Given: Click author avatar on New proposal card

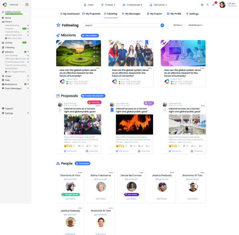Looking at the screenshot, I should (112, 105).
